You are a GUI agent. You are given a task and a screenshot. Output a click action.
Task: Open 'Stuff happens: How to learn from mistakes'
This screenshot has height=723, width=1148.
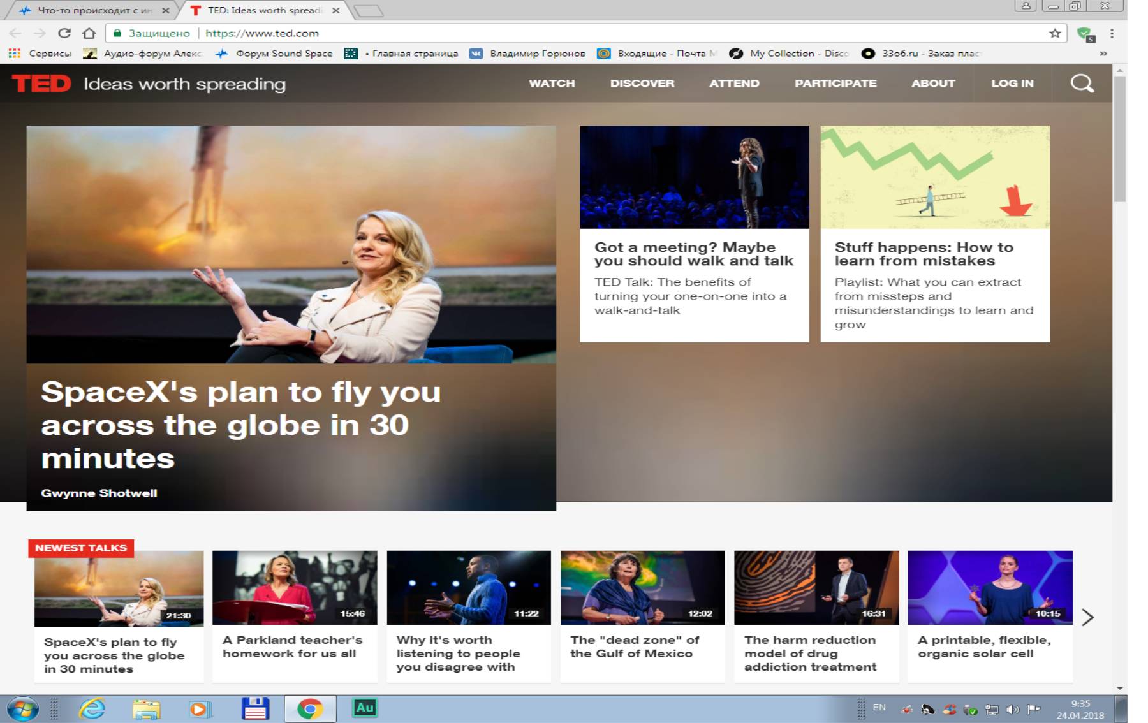924,254
